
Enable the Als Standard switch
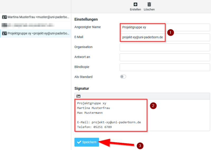click(123, 77)
